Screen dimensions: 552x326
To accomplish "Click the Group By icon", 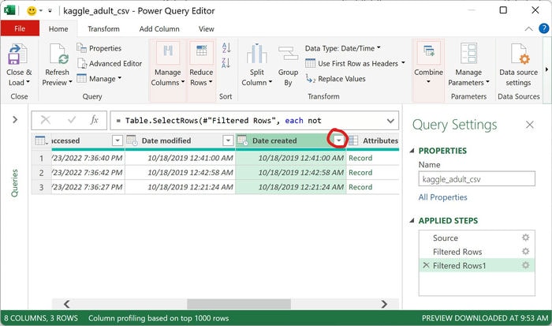I will (x=288, y=54).
